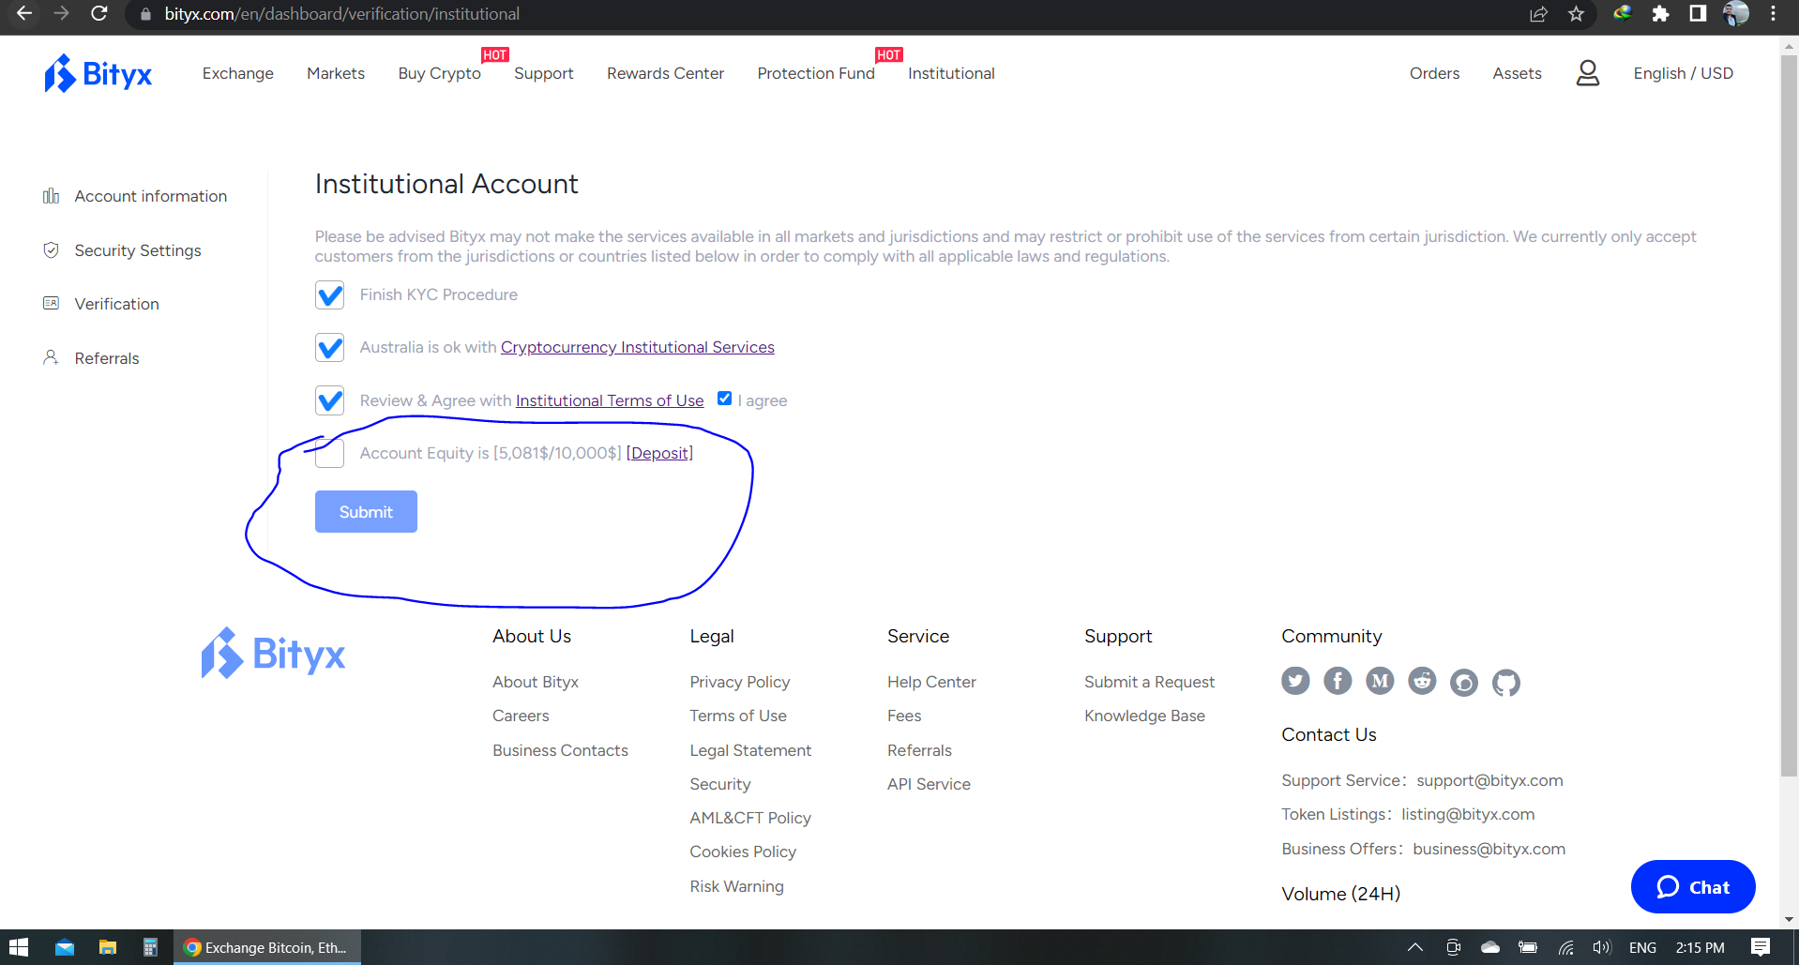Open the Chat support button
The width and height of the screenshot is (1799, 965).
click(1693, 886)
